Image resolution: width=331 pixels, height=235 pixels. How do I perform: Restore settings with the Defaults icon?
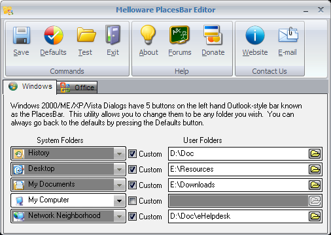point(54,35)
